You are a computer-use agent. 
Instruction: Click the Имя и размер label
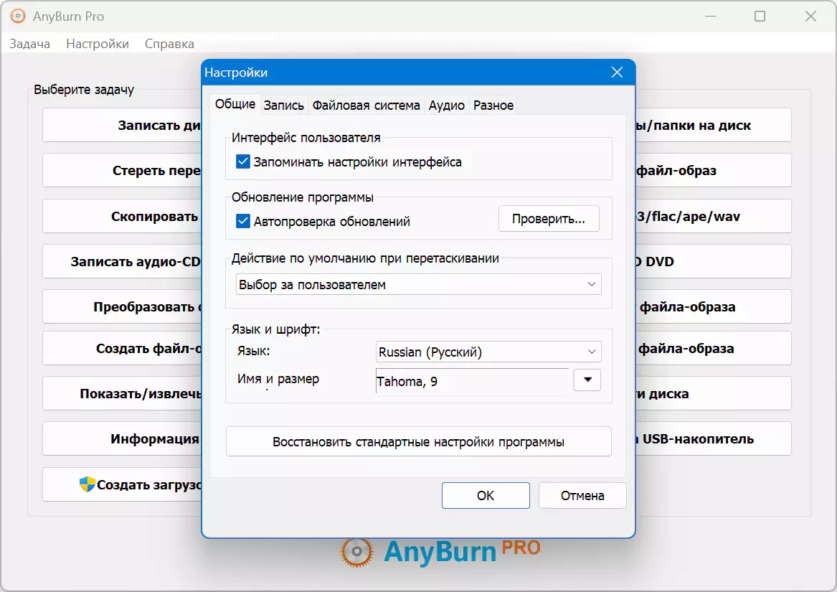click(x=278, y=379)
